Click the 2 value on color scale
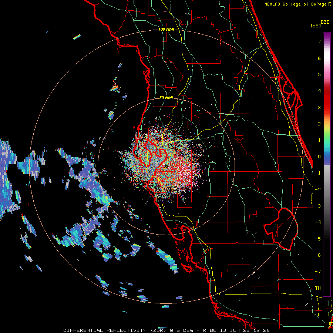This screenshot has height=333, width=333. click(x=319, y=124)
